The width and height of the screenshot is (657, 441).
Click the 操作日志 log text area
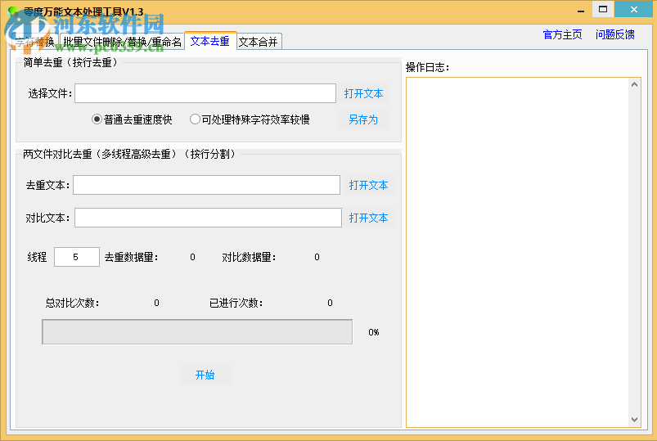pos(518,252)
